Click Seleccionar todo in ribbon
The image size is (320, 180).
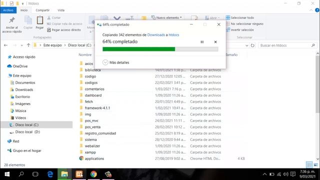240,18
